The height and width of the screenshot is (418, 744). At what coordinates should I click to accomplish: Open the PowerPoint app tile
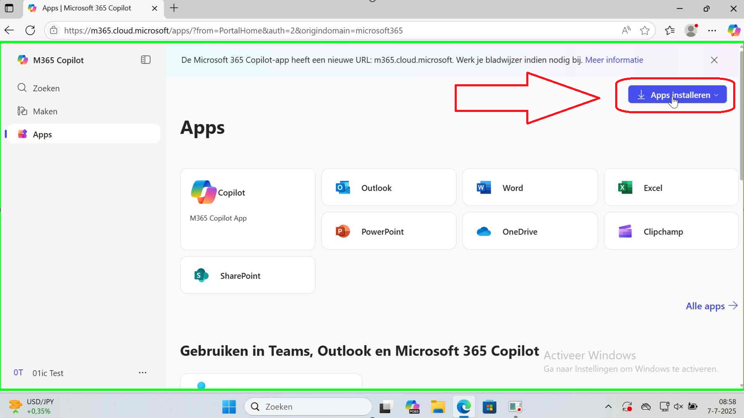click(388, 231)
